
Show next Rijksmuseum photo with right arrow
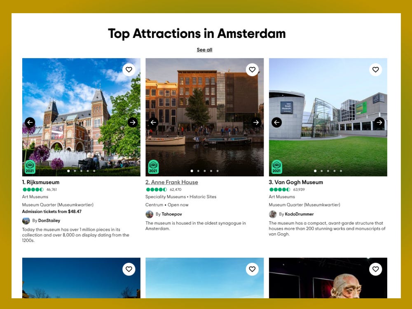pos(133,122)
